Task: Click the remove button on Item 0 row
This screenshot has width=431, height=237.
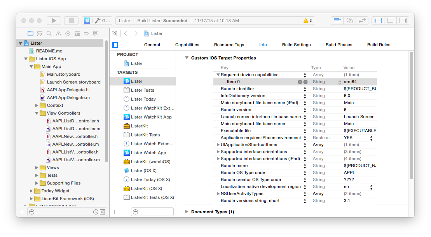Action: coord(305,82)
